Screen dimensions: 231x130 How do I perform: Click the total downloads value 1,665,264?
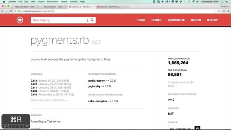pos(178,63)
